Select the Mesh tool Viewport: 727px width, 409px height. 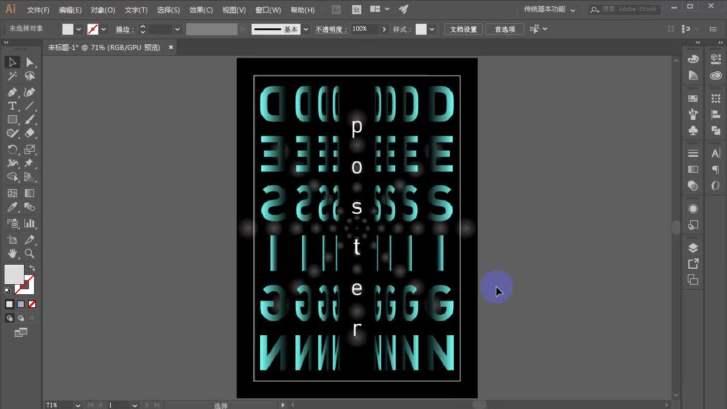12,193
